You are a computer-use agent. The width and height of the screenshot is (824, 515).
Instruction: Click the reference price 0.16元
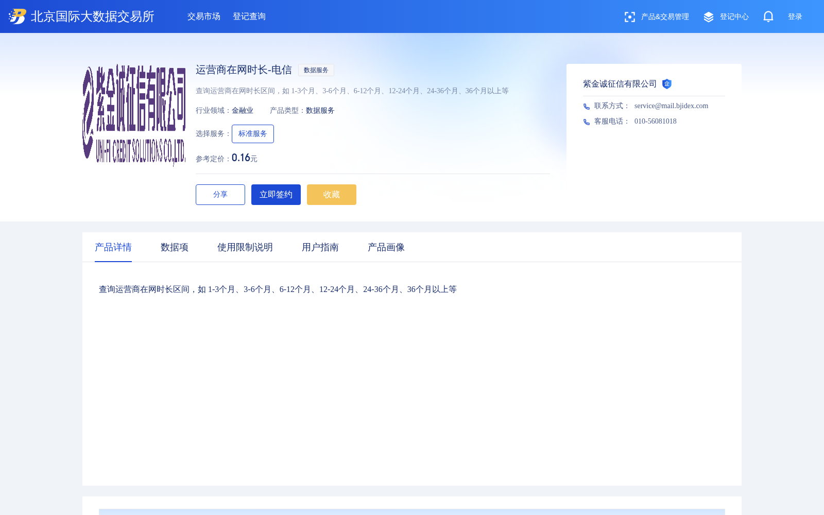click(x=244, y=158)
